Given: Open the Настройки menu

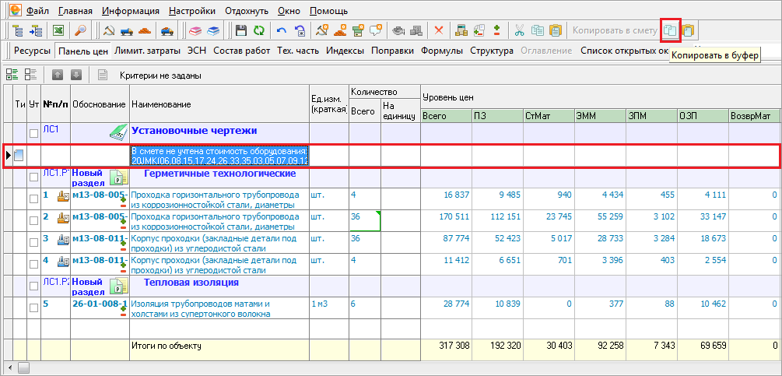Looking at the screenshot, I should [192, 11].
